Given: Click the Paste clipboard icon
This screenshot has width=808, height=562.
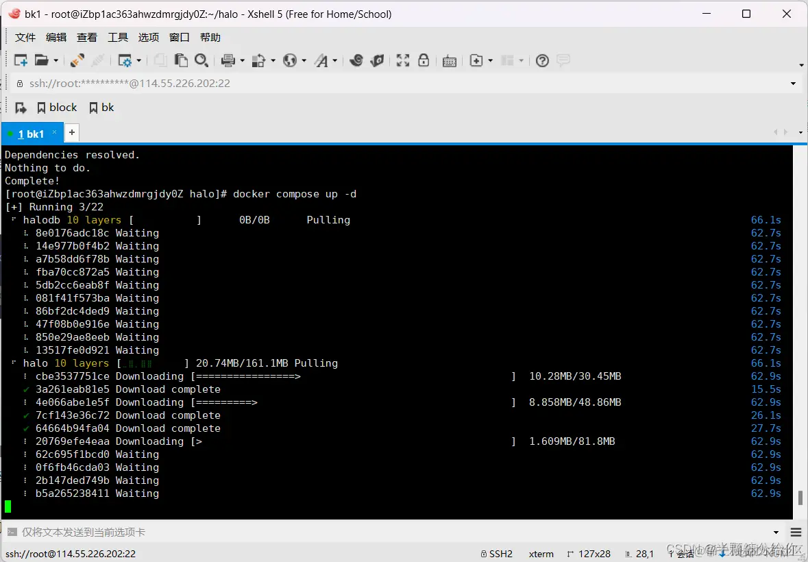Looking at the screenshot, I should pyautogui.click(x=181, y=60).
